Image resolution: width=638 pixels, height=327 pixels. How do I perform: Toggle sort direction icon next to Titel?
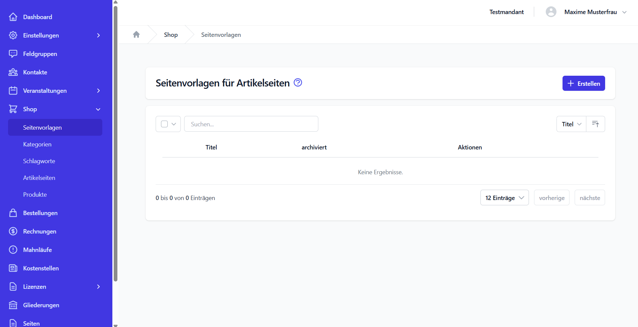pos(595,124)
